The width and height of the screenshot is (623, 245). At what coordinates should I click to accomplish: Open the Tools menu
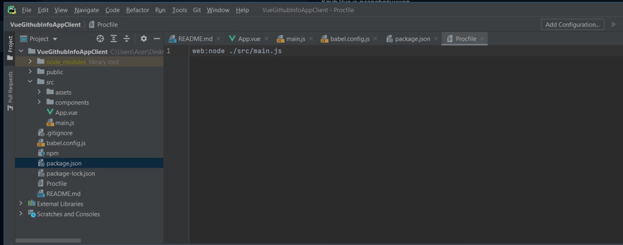pos(180,10)
